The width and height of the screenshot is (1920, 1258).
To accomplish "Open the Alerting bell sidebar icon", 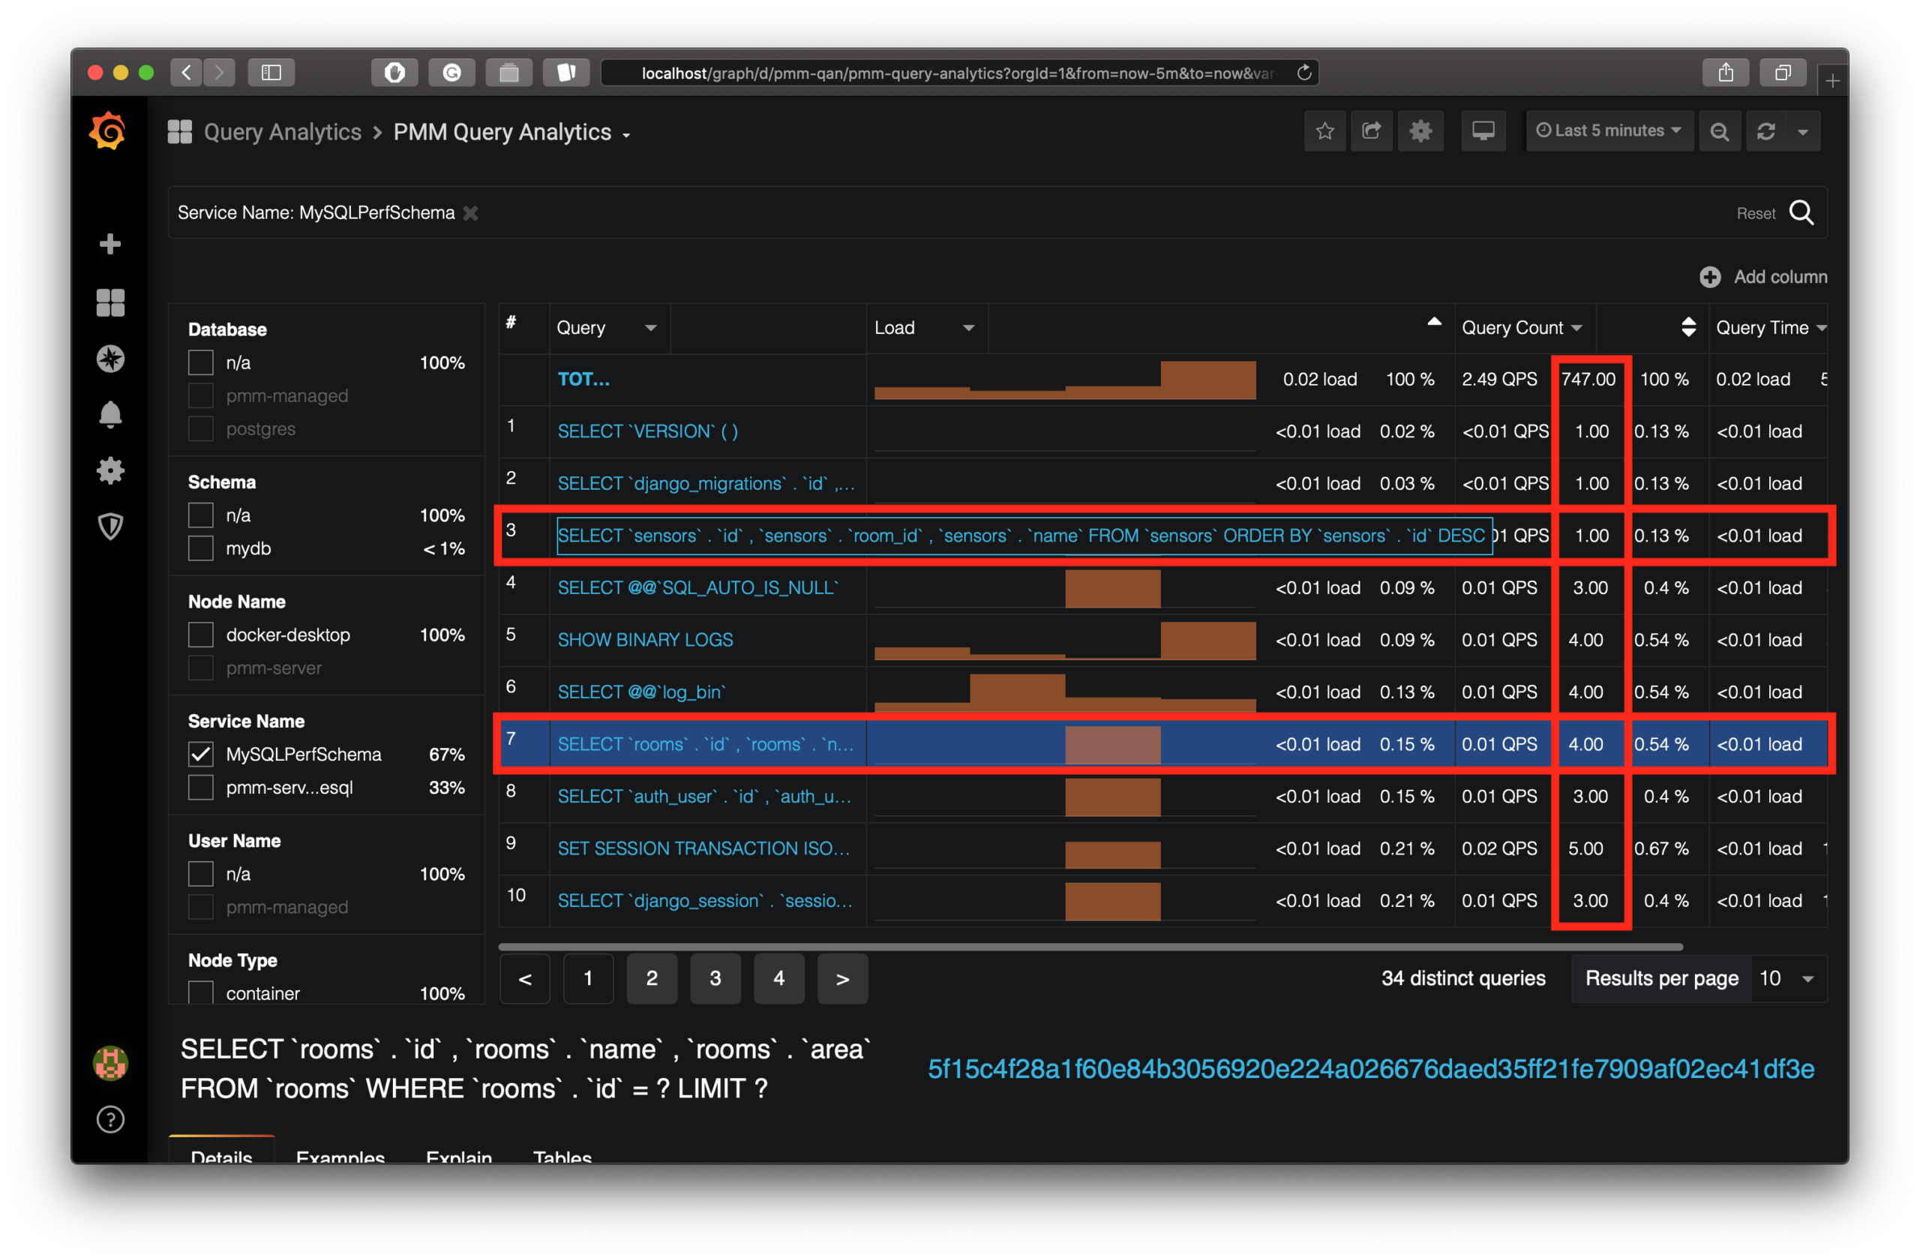I will 109,414.
